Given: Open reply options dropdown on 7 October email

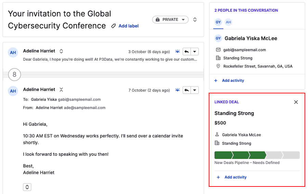Looking at the screenshot, I should (x=194, y=90).
